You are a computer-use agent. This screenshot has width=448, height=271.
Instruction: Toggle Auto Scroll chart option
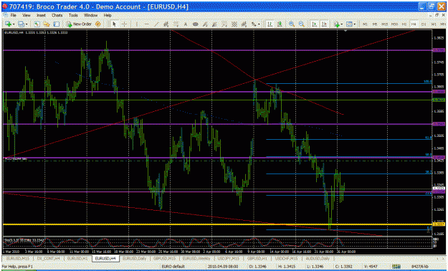click(x=314, y=24)
